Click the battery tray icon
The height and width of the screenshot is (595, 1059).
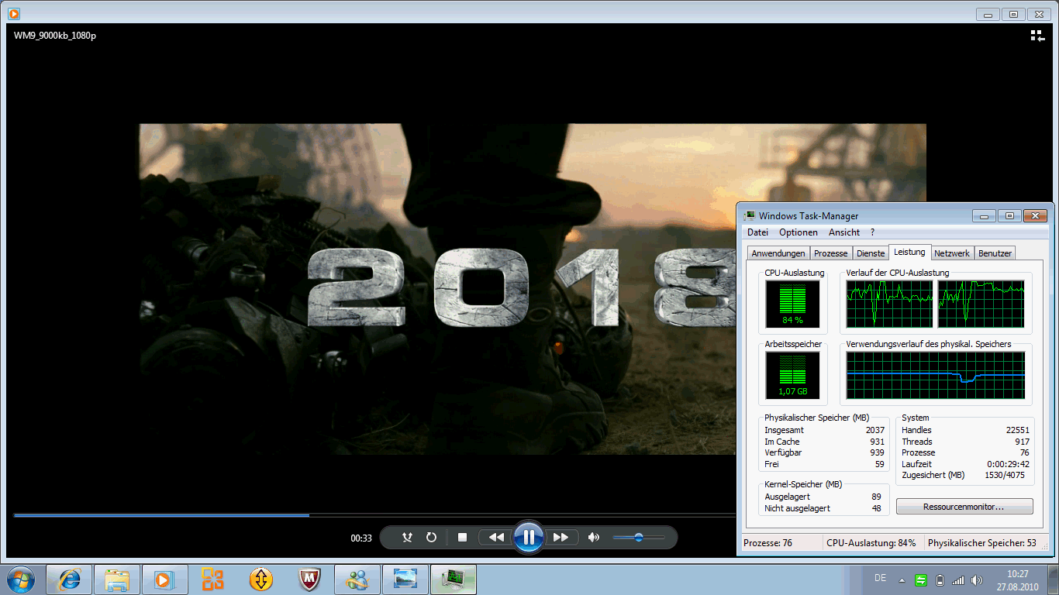pos(940,580)
